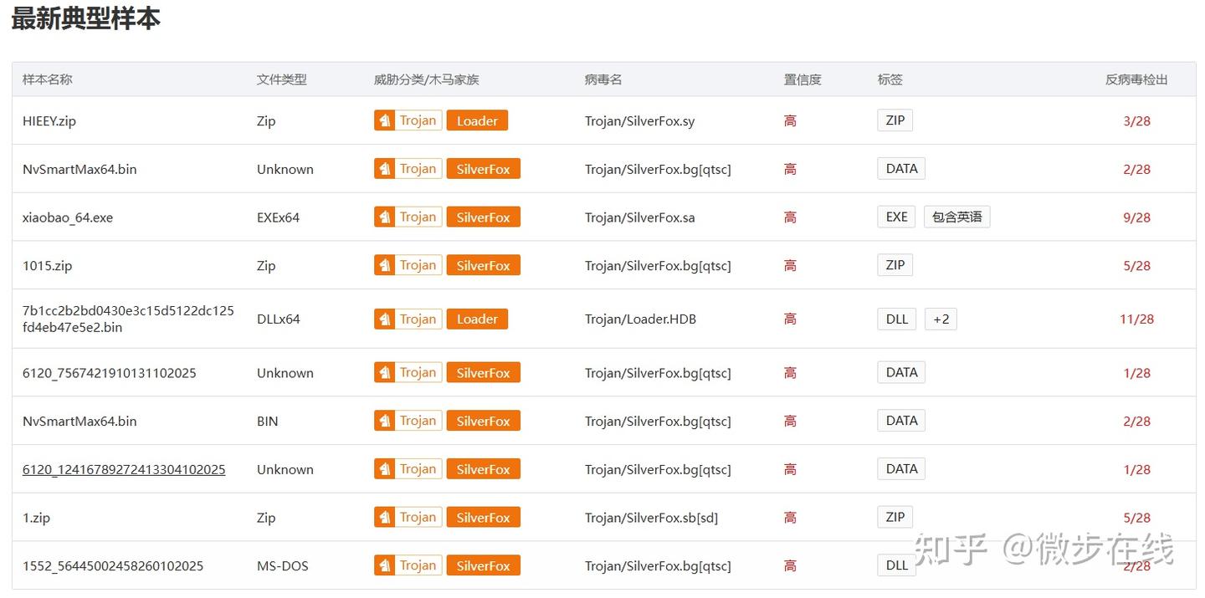Click the ZIP label in 1.zip row
Image resolution: width=1205 pixels, height=598 pixels.
click(895, 517)
